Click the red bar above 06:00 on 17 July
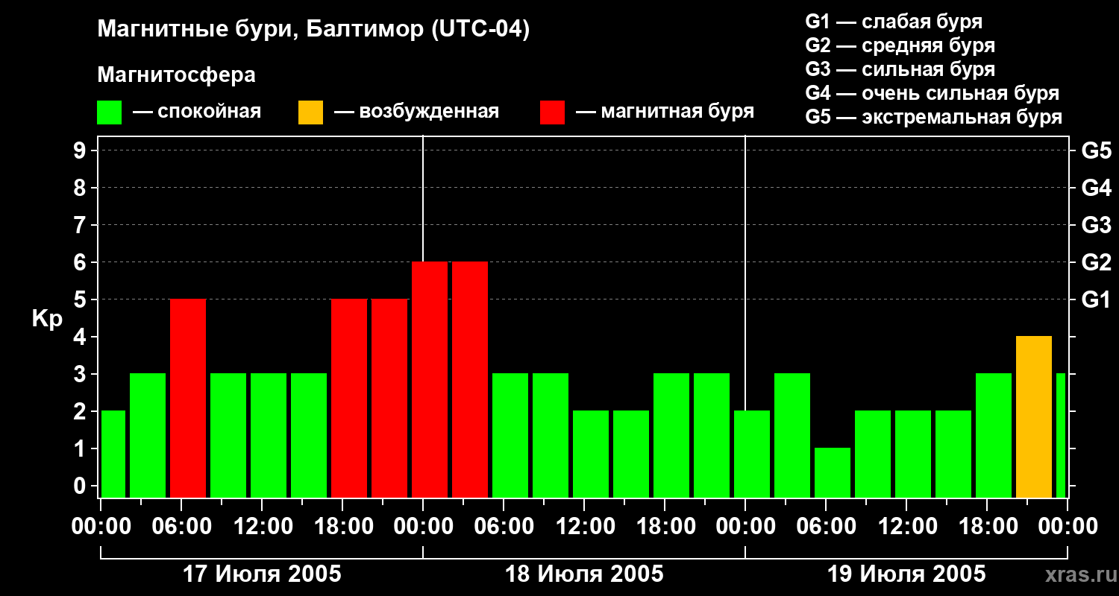The width and height of the screenshot is (1119, 596). point(188,399)
